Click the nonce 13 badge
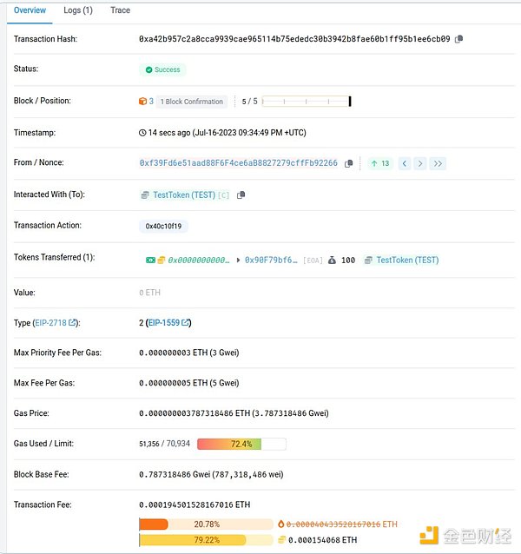This screenshot has width=521, height=554. point(379,163)
